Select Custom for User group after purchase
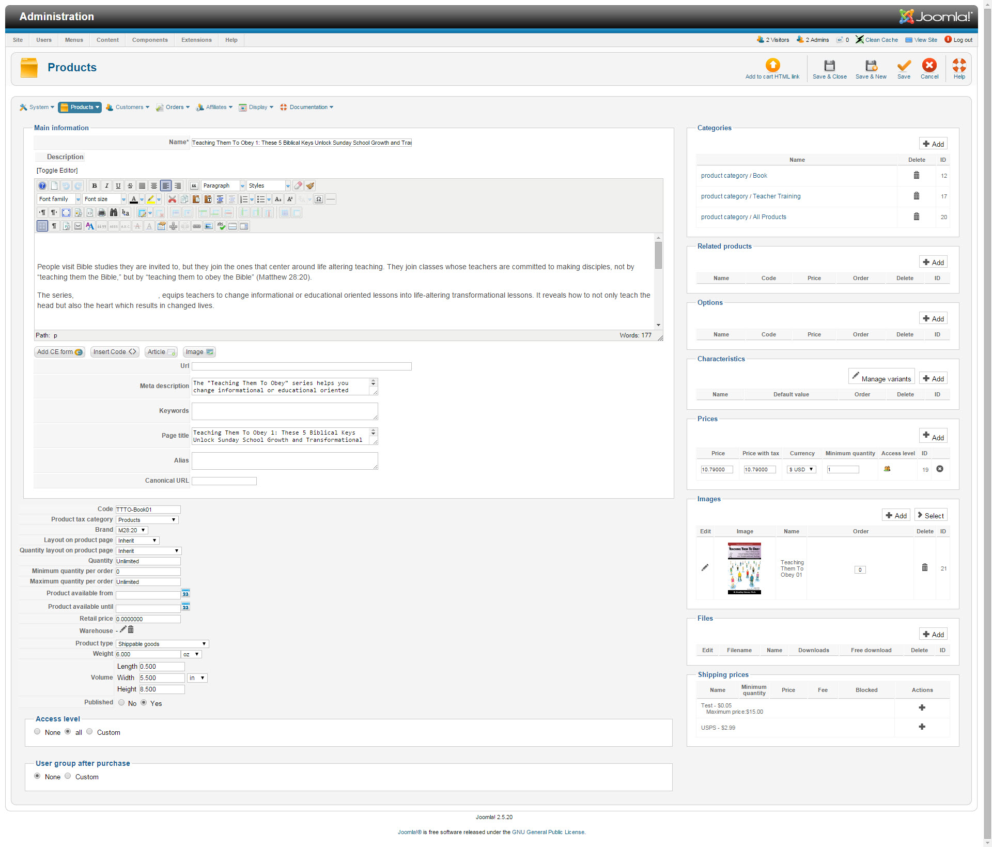The height and width of the screenshot is (847, 992). pos(68,776)
